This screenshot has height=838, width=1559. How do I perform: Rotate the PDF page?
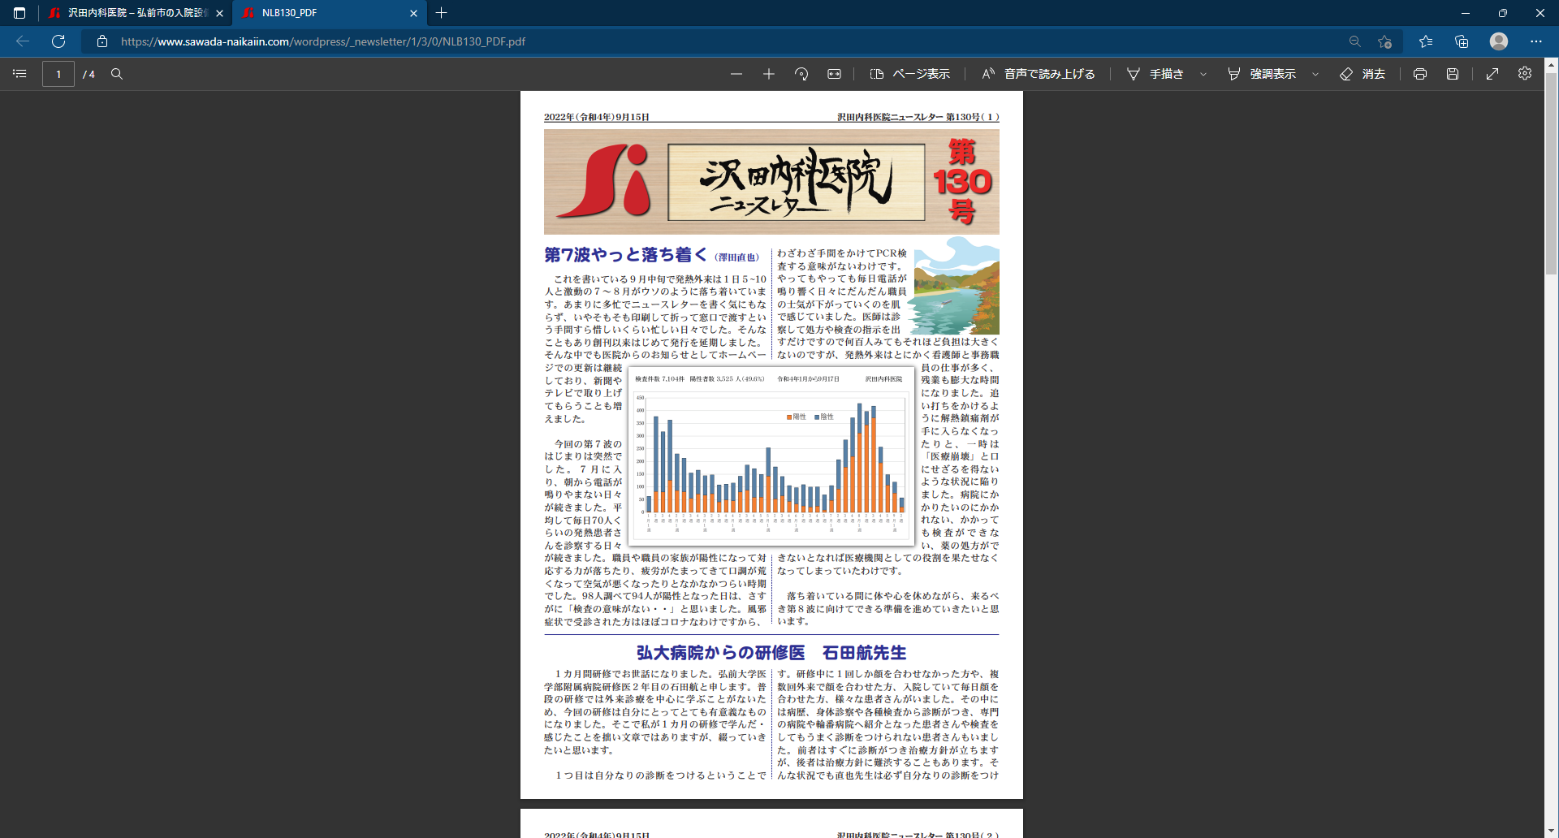click(801, 74)
